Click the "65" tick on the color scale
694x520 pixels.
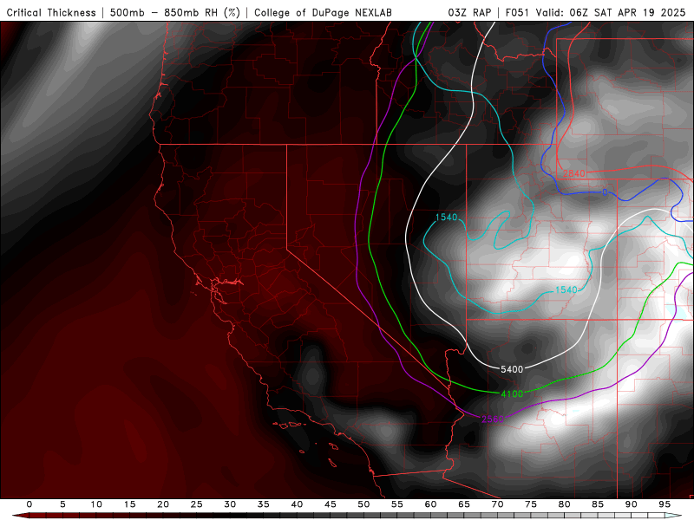tap(464, 504)
